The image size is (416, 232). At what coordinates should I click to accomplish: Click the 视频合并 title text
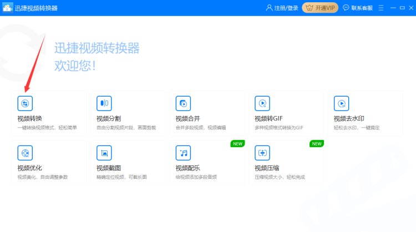tap(188, 118)
